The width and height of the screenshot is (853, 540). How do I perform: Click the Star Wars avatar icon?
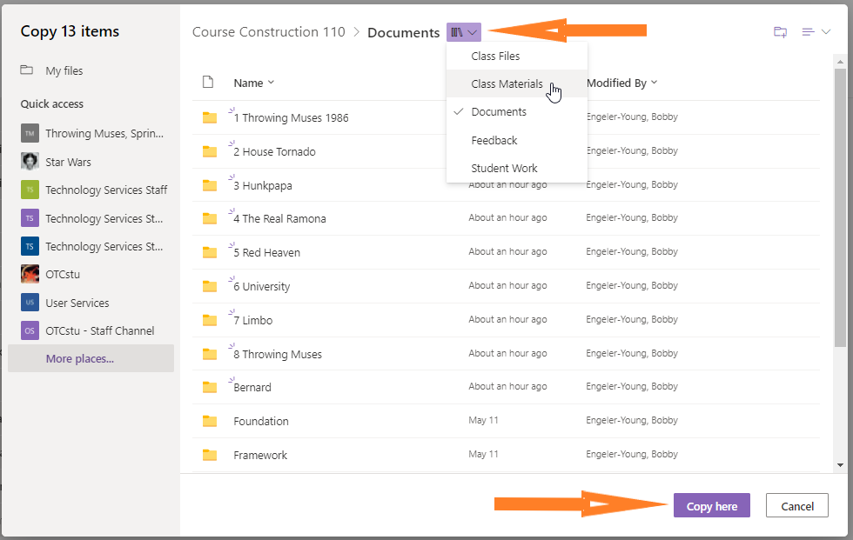click(x=30, y=162)
